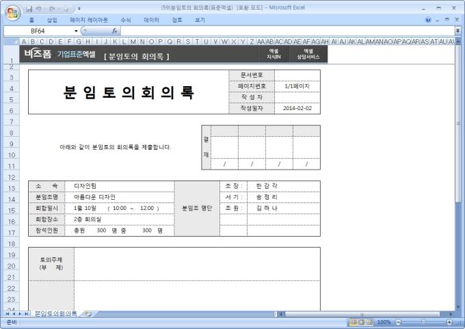Click the 분임토의회의록 title cell
This screenshot has height=329, width=465.
pos(129,92)
